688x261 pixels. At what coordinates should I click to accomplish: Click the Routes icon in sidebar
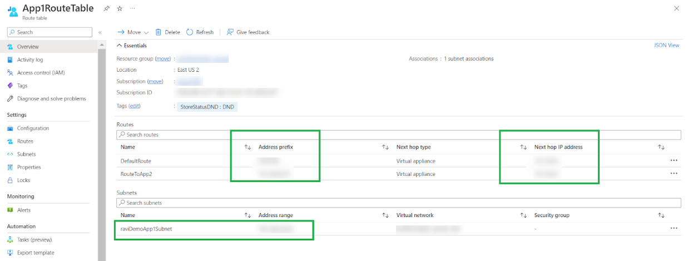click(x=10, y=141)
